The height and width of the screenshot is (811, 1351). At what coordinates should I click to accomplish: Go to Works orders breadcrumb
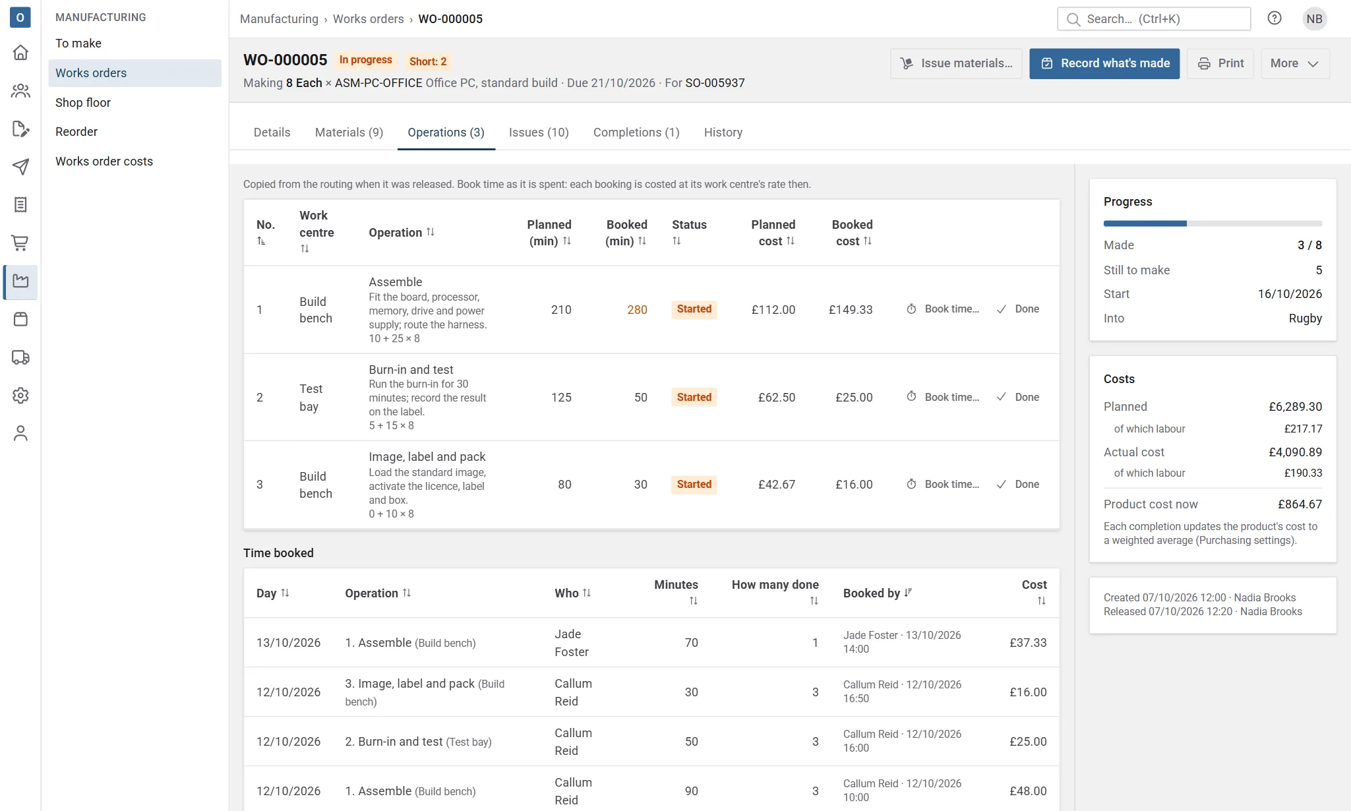(368, 19)
